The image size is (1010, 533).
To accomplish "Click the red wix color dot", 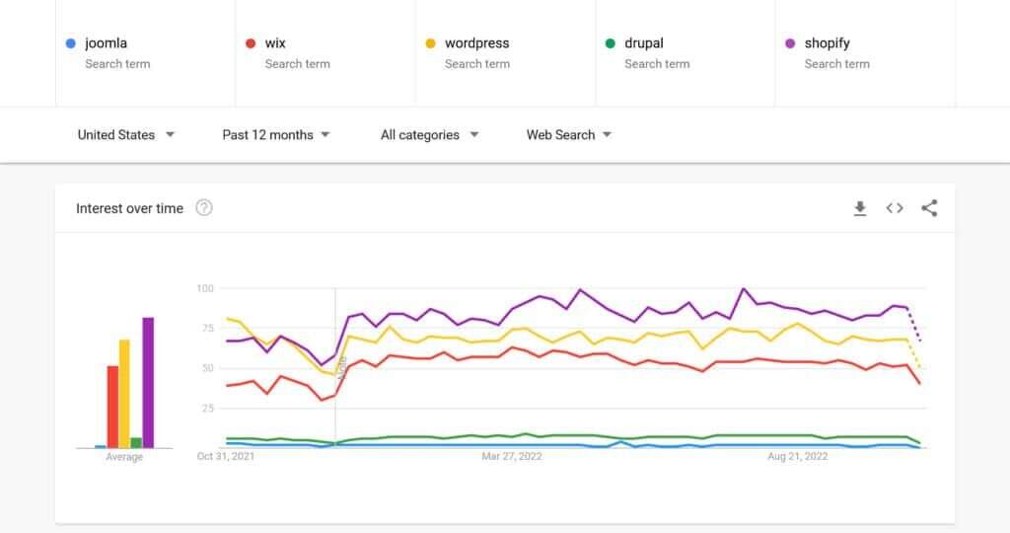I will pos(251,43).
